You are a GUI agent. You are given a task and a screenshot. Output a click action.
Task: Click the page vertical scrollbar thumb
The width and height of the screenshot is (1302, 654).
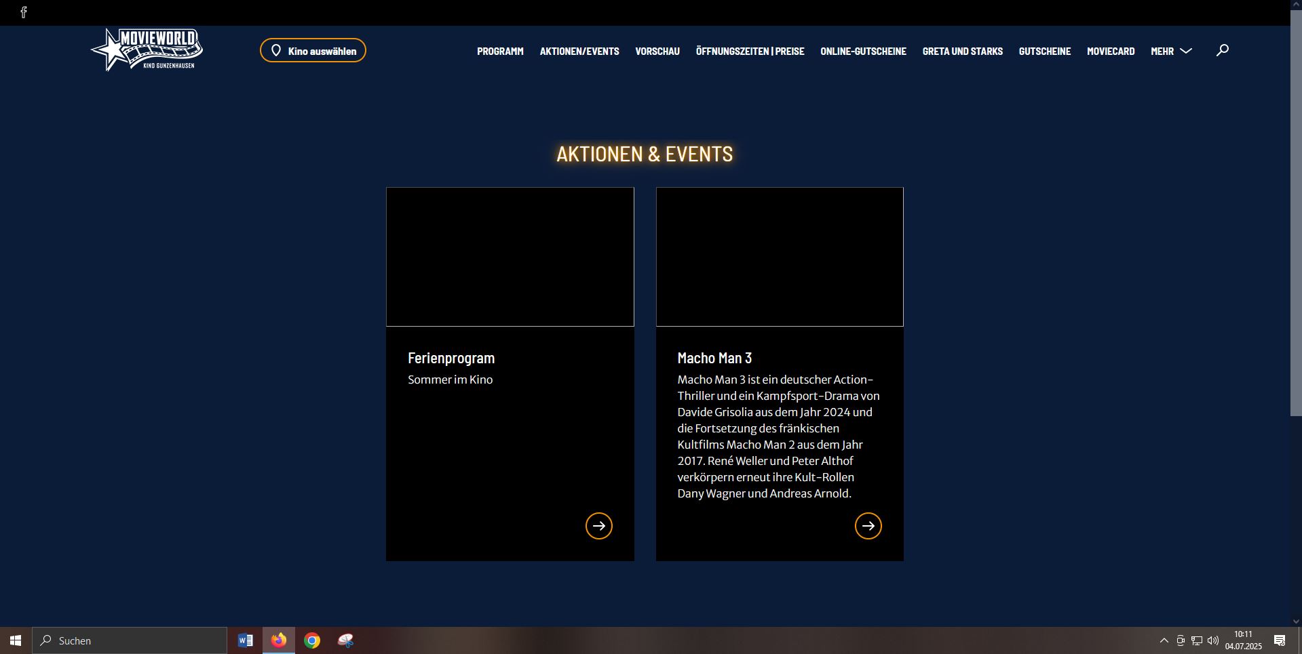coord(1296,213)
